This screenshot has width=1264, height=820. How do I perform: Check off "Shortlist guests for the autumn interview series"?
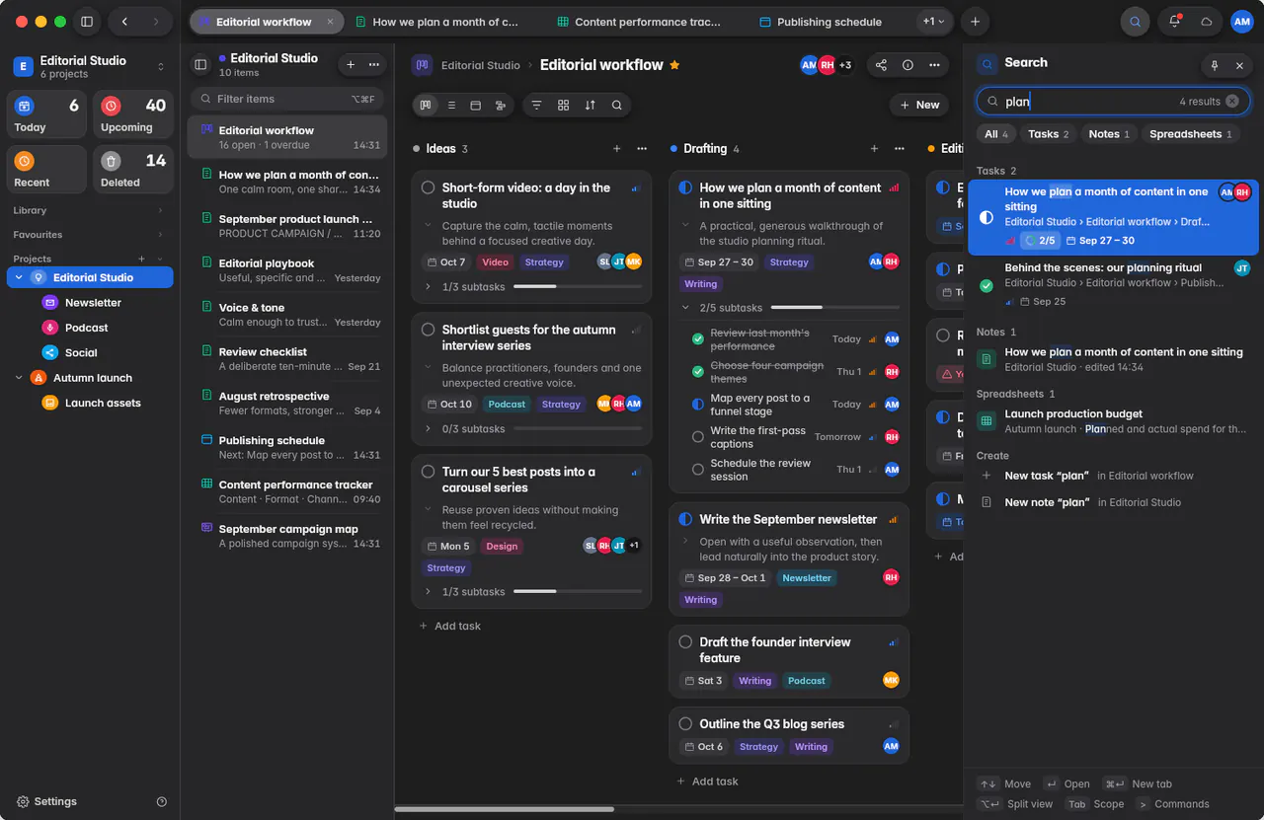coord(428,330)
